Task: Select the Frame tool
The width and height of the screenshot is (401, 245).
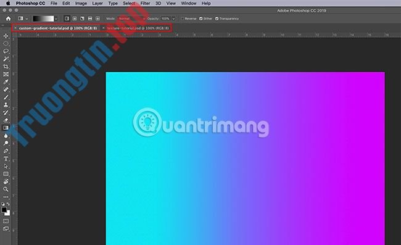Action: pos(6,74)
